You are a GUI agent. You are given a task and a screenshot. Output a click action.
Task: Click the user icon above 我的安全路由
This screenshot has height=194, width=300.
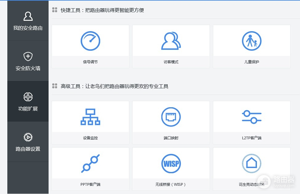tap(28, 16)
